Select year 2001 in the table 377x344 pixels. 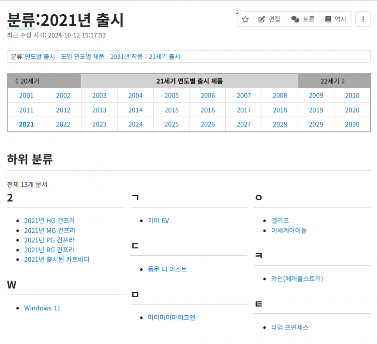click(26, 95)
